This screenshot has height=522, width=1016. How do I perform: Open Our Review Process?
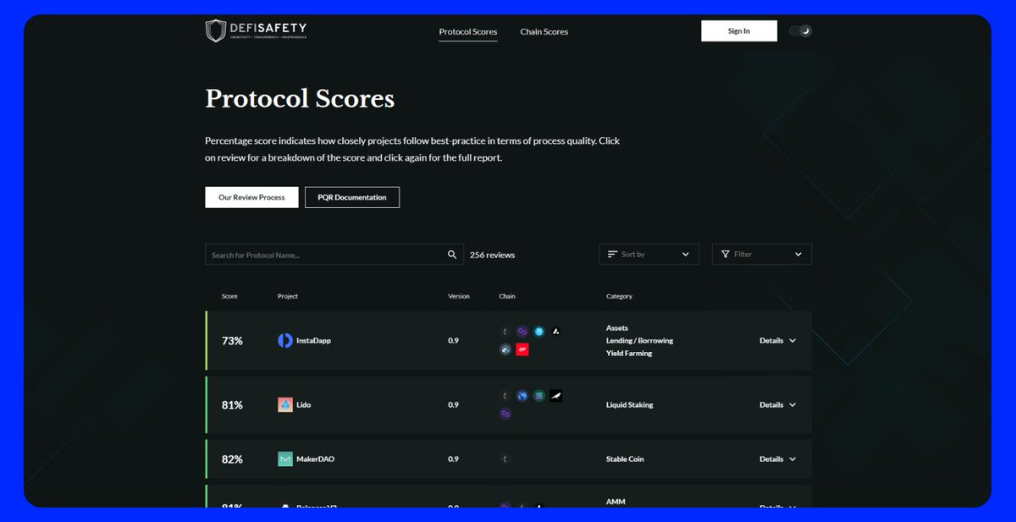click(251, 197)
